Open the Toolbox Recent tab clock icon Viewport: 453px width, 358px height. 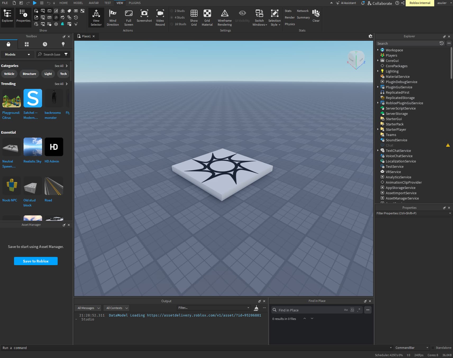[x=45, y=44]
